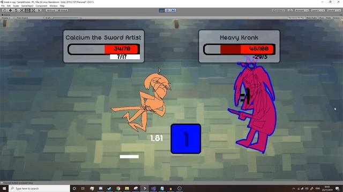The width and height of the screenshot is (343, 192).
Task: Select the Scale tool in Unity toolbar
Action: [x=21, y=11]
